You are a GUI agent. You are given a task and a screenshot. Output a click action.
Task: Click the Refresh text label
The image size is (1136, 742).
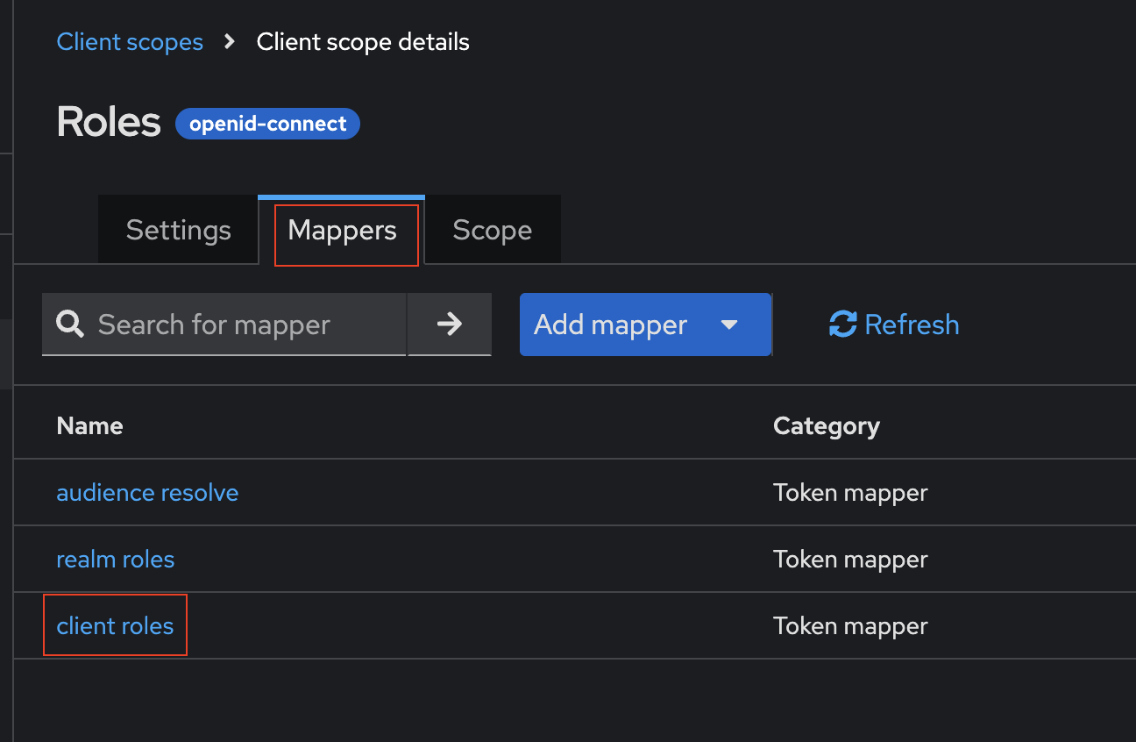pos(912,325)
